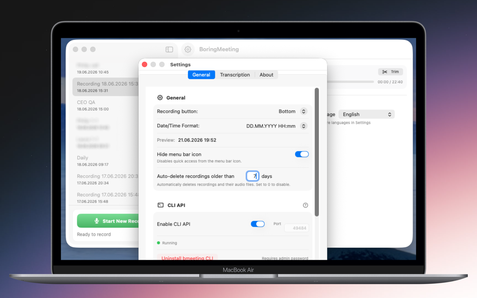Toggle the sidebar icon in main window
477x298 pixels.
coord(169,49)
